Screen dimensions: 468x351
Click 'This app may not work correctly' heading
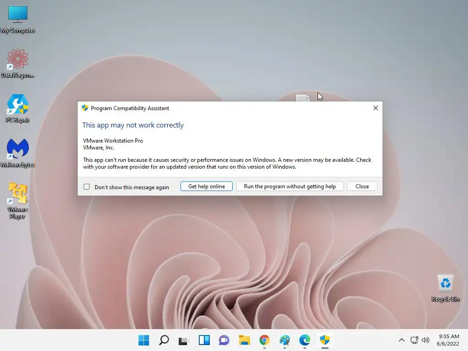tap(133, 125)
